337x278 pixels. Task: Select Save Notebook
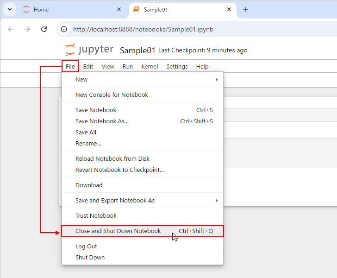click(x=143, y=110)
